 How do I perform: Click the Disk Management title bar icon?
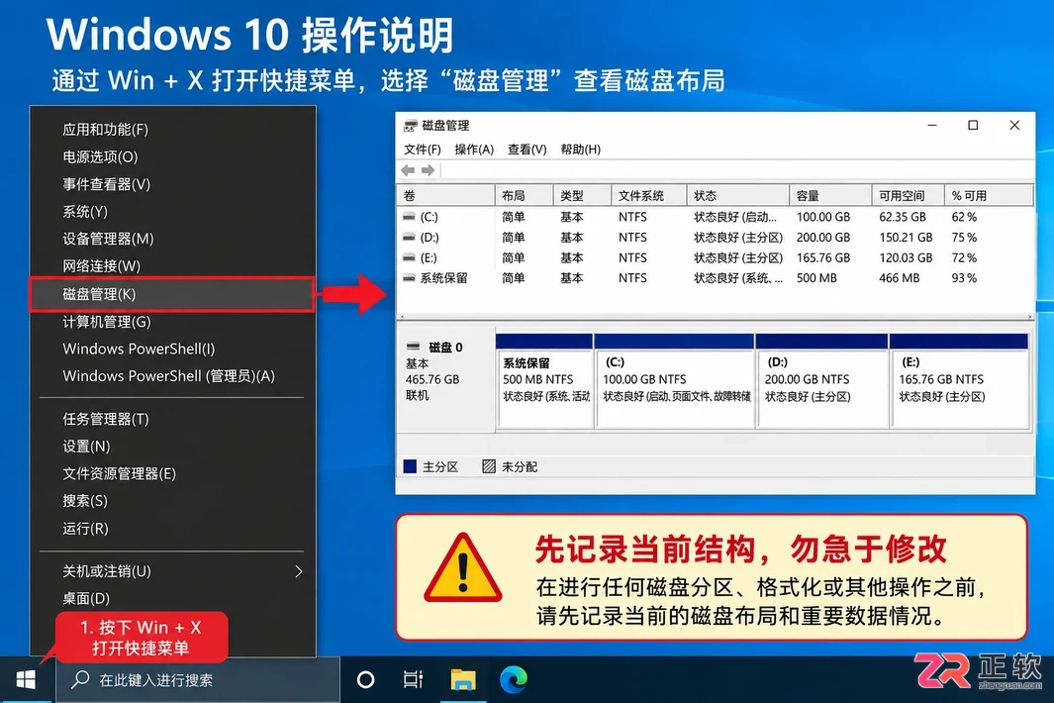click(x=410, y=126)
